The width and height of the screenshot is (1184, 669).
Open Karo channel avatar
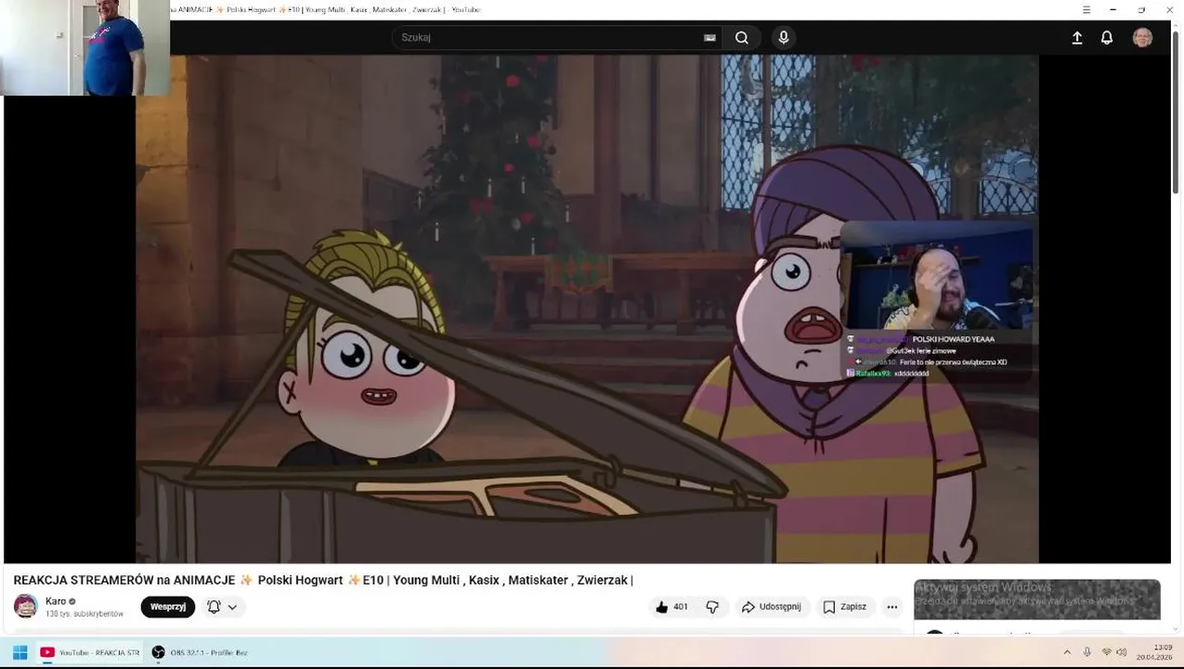click(26, 607)
